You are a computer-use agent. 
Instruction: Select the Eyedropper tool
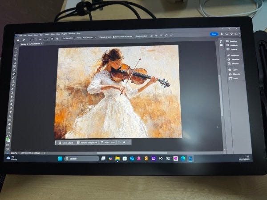tap(14, 70)
